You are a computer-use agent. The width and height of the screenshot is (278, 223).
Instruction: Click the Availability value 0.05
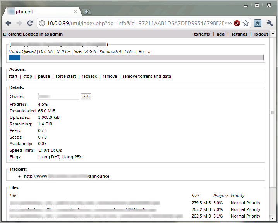click(42, 144)
